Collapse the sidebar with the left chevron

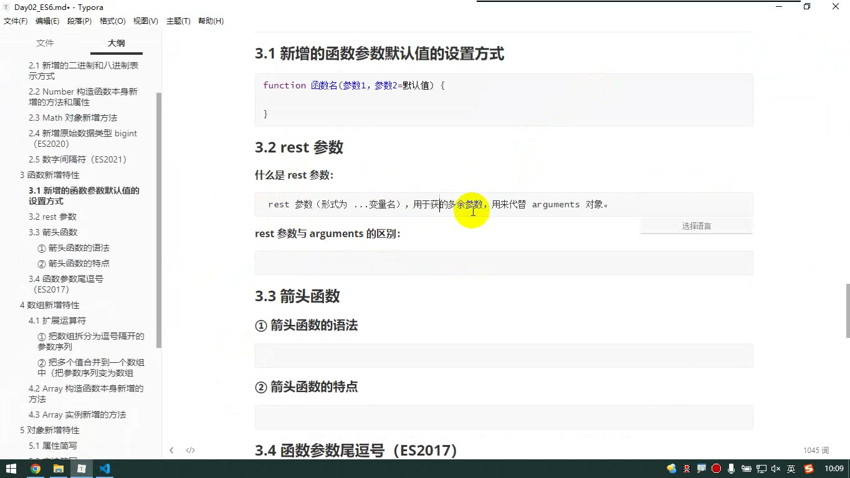[171, 450]
